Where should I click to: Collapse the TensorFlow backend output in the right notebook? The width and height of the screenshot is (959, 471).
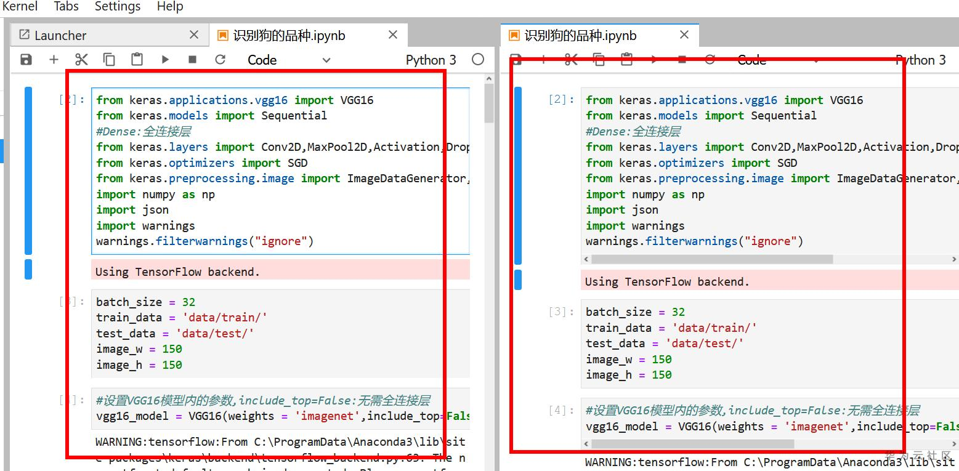(518, 280)
